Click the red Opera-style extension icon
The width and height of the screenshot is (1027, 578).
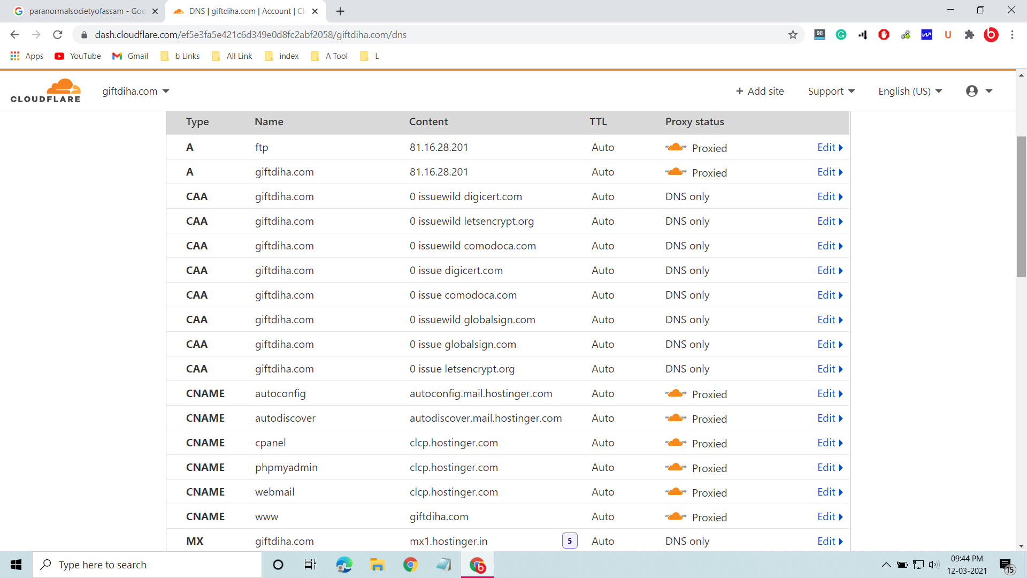884,35
